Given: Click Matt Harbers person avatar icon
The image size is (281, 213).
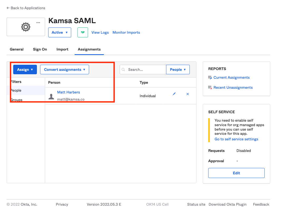Looking at the screenshot, I should (x=51, y=96).
